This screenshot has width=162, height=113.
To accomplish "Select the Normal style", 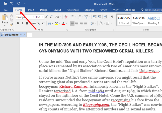I will point(124,20).
